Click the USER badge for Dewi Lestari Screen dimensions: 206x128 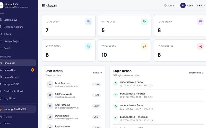point(96,117)
